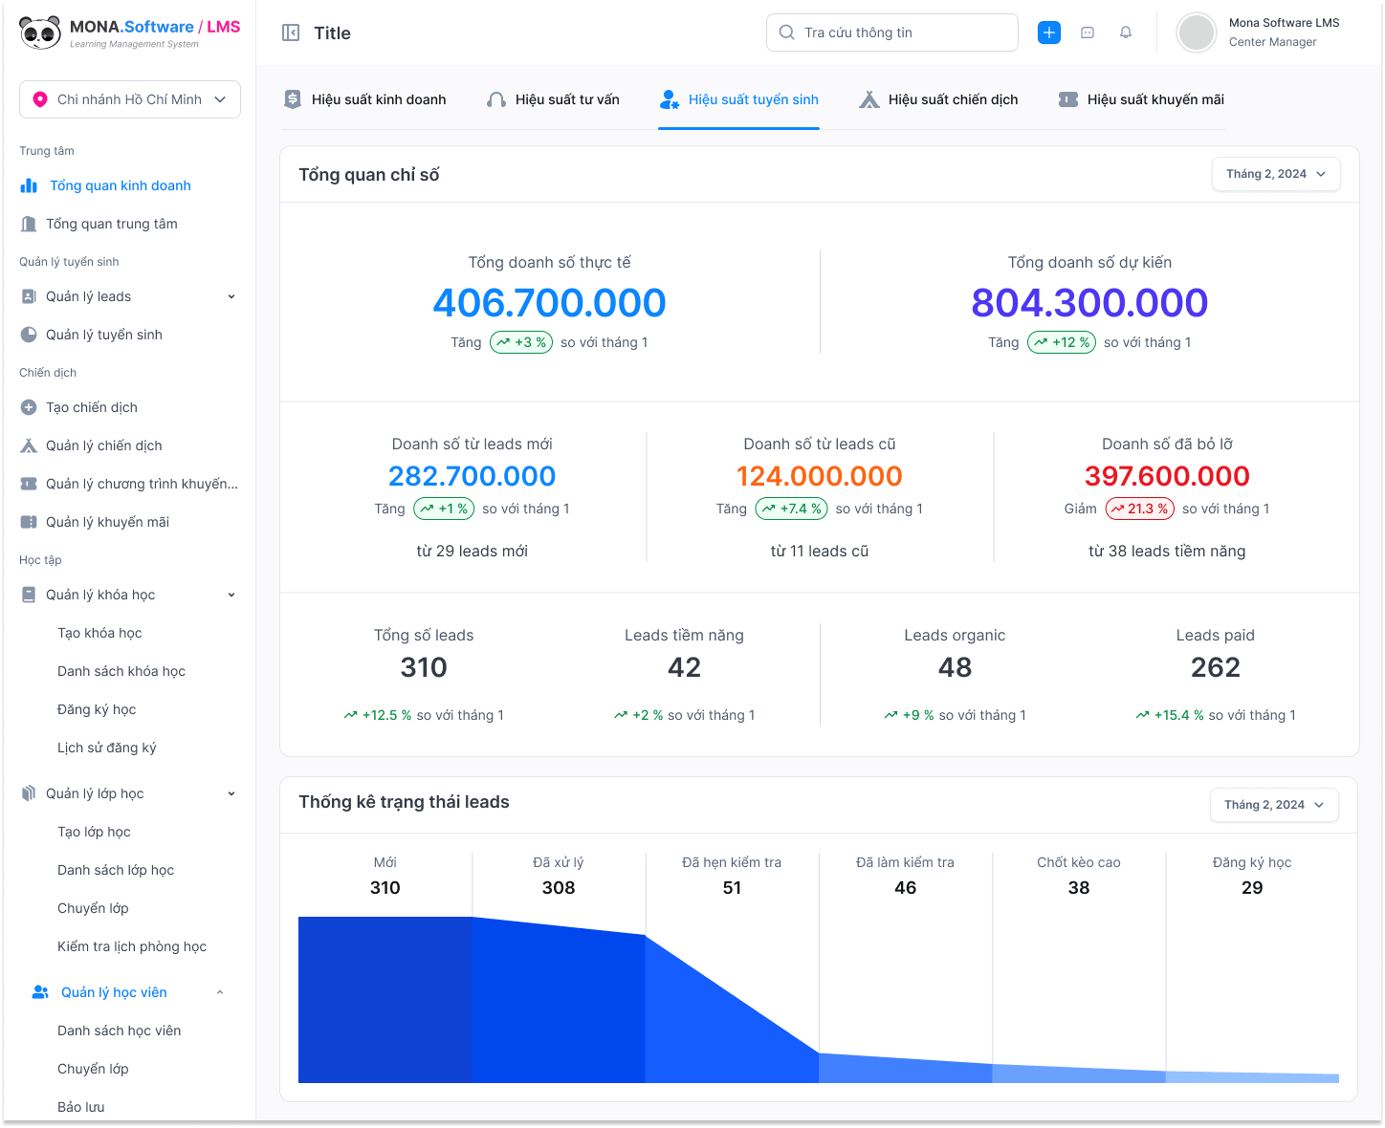Select the Hiệu suất tuyển sinh tab
Image resolution: width=1385 pixels, height=1128 pixels.
[x=739, y=99]
